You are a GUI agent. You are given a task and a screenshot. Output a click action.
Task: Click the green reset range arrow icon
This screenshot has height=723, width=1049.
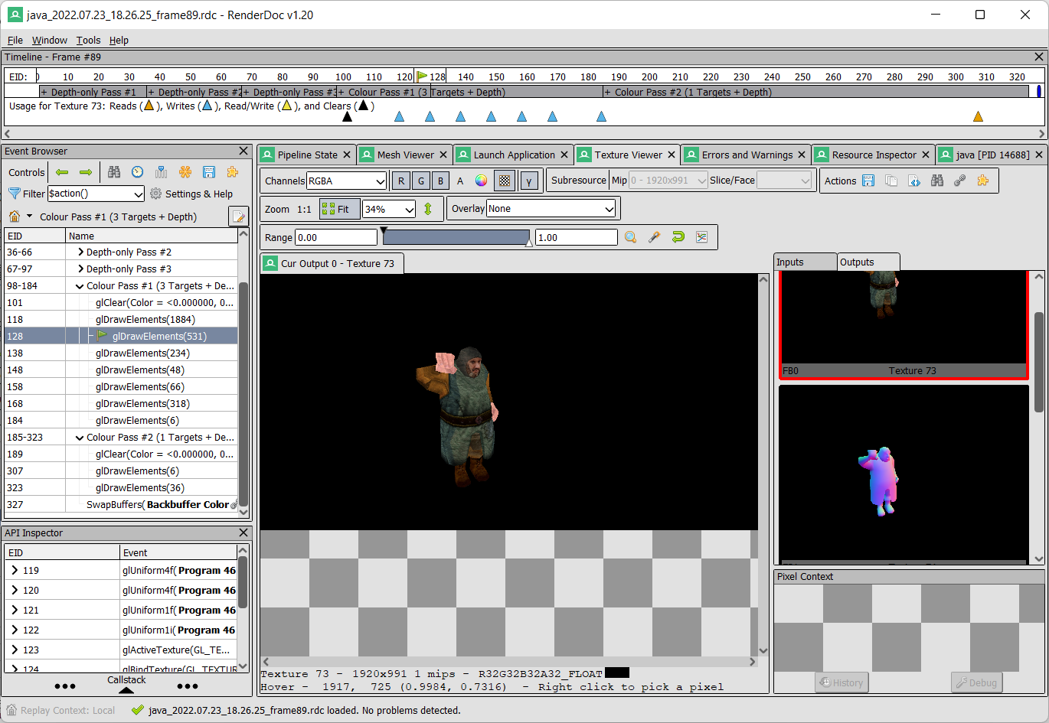pyautogui.click(x=678, y=237)
